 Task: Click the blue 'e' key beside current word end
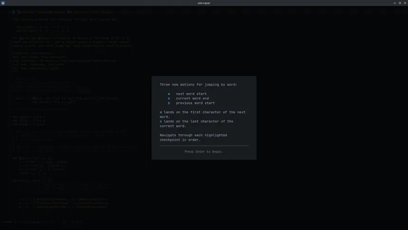[169, 98]
